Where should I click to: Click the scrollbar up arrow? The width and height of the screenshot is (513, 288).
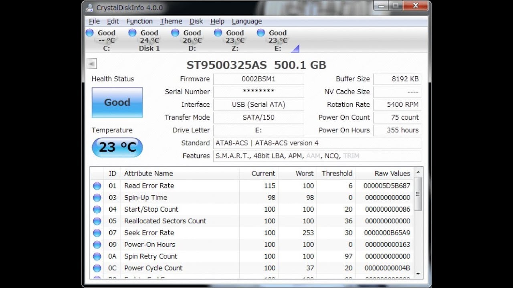point(418,172)
